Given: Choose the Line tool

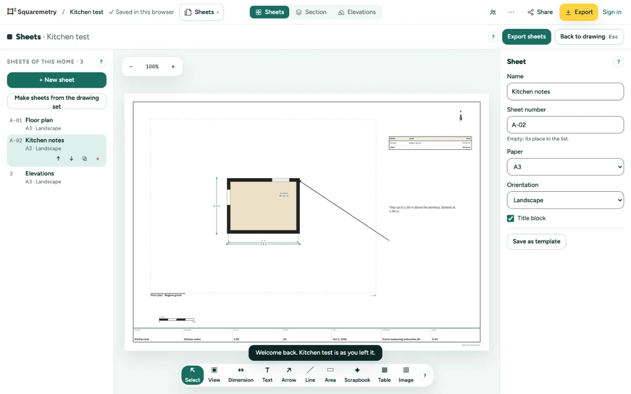Looking at the screenshot, I should coord(310,375).
